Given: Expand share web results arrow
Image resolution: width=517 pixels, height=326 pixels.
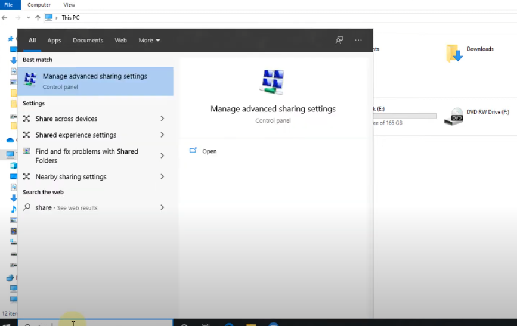Looking at the screenshot, I should click(x=162, y=207).
